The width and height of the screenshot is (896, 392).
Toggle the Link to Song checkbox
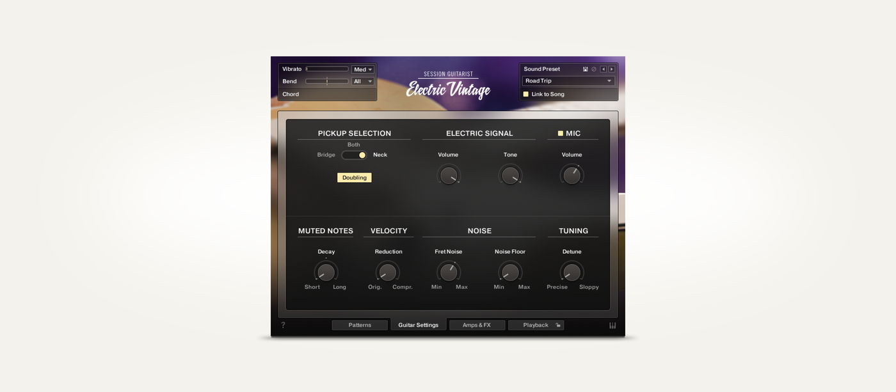click(x=526, y=94)
